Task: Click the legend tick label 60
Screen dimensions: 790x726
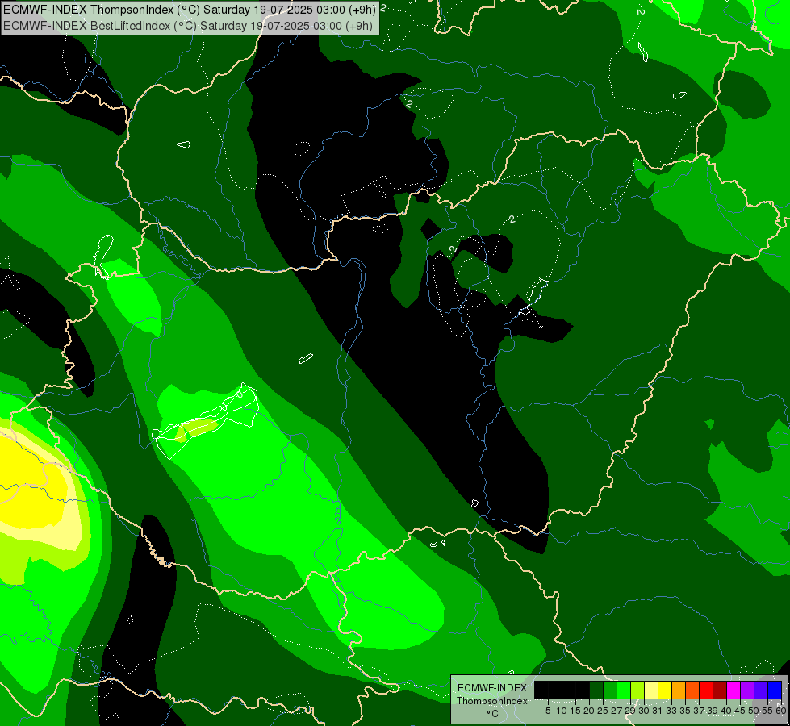Action: point(781,711)
